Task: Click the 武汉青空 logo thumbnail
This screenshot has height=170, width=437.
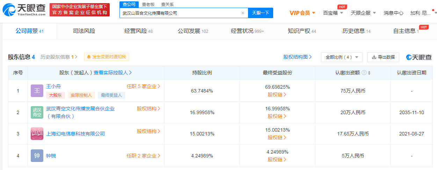Action: coord(37,112)
